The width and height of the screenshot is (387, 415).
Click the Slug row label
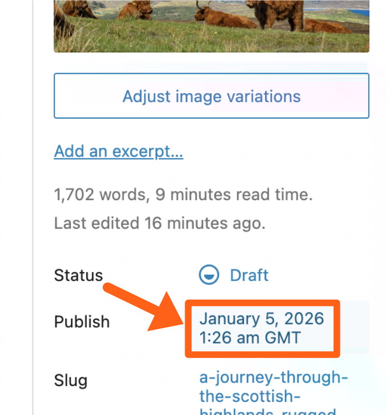(x=70, y=380)
